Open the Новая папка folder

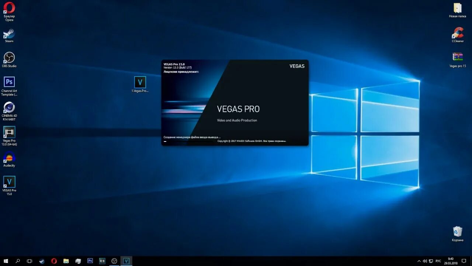457,8
